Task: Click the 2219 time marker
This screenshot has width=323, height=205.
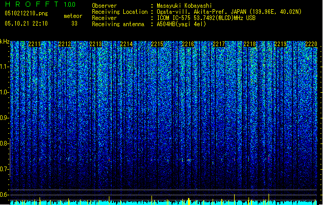Action: click(x=280, y=44)
